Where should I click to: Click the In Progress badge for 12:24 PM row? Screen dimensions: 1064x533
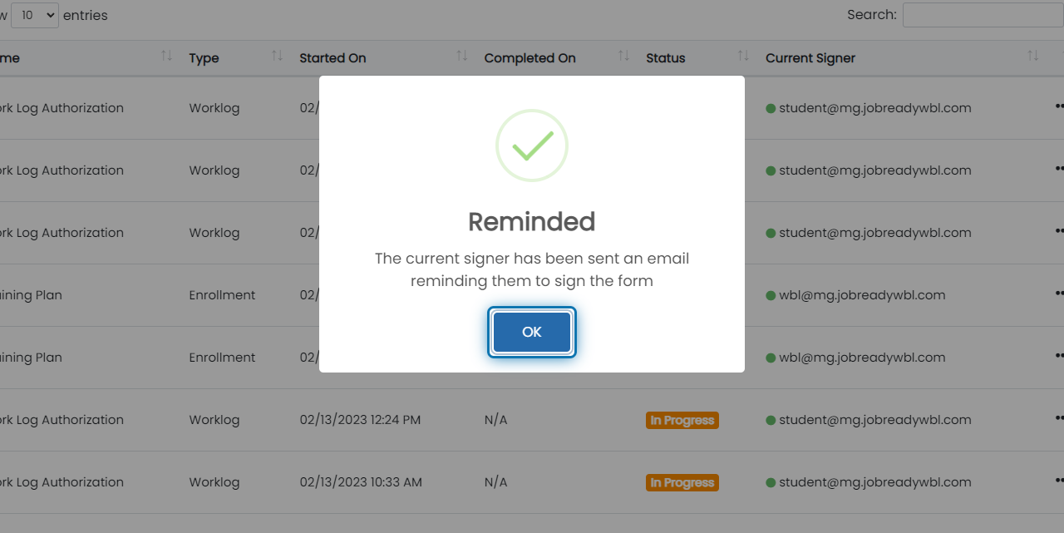682,420
